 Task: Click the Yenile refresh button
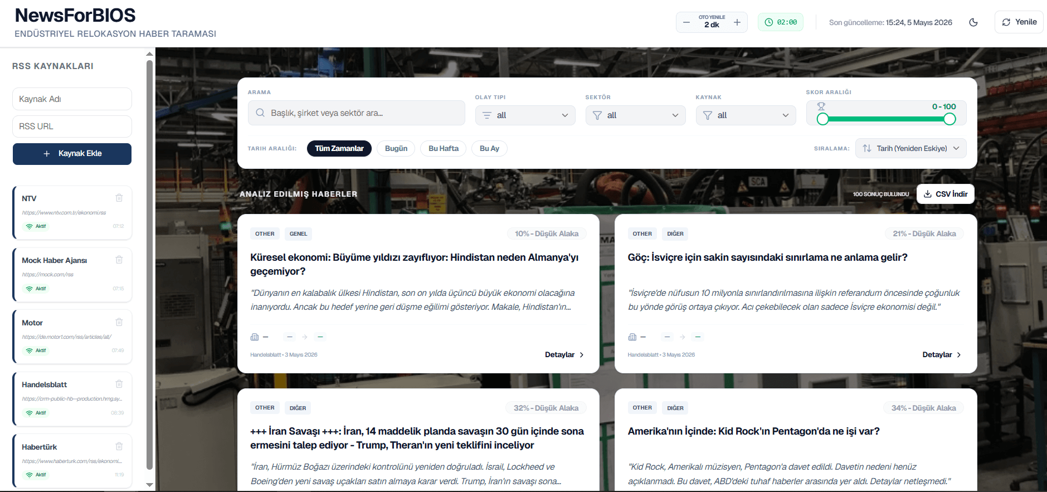point(1019,22)
